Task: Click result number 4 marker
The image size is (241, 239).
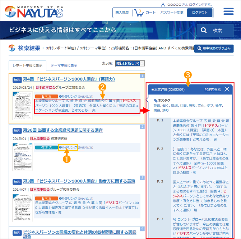Action: (142, 229)
